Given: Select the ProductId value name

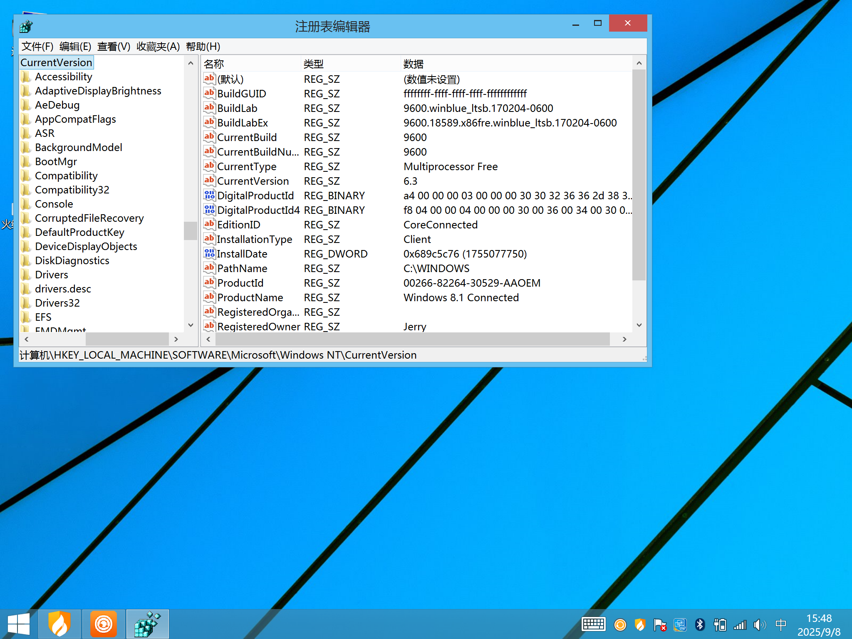Looking at the screenshot, I should tap(240, 283).
